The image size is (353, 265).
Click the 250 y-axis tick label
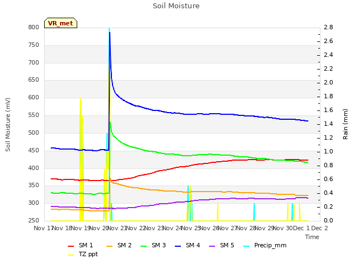click(34, 220)
